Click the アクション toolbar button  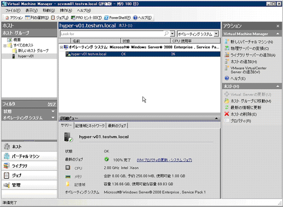(14, 18)
